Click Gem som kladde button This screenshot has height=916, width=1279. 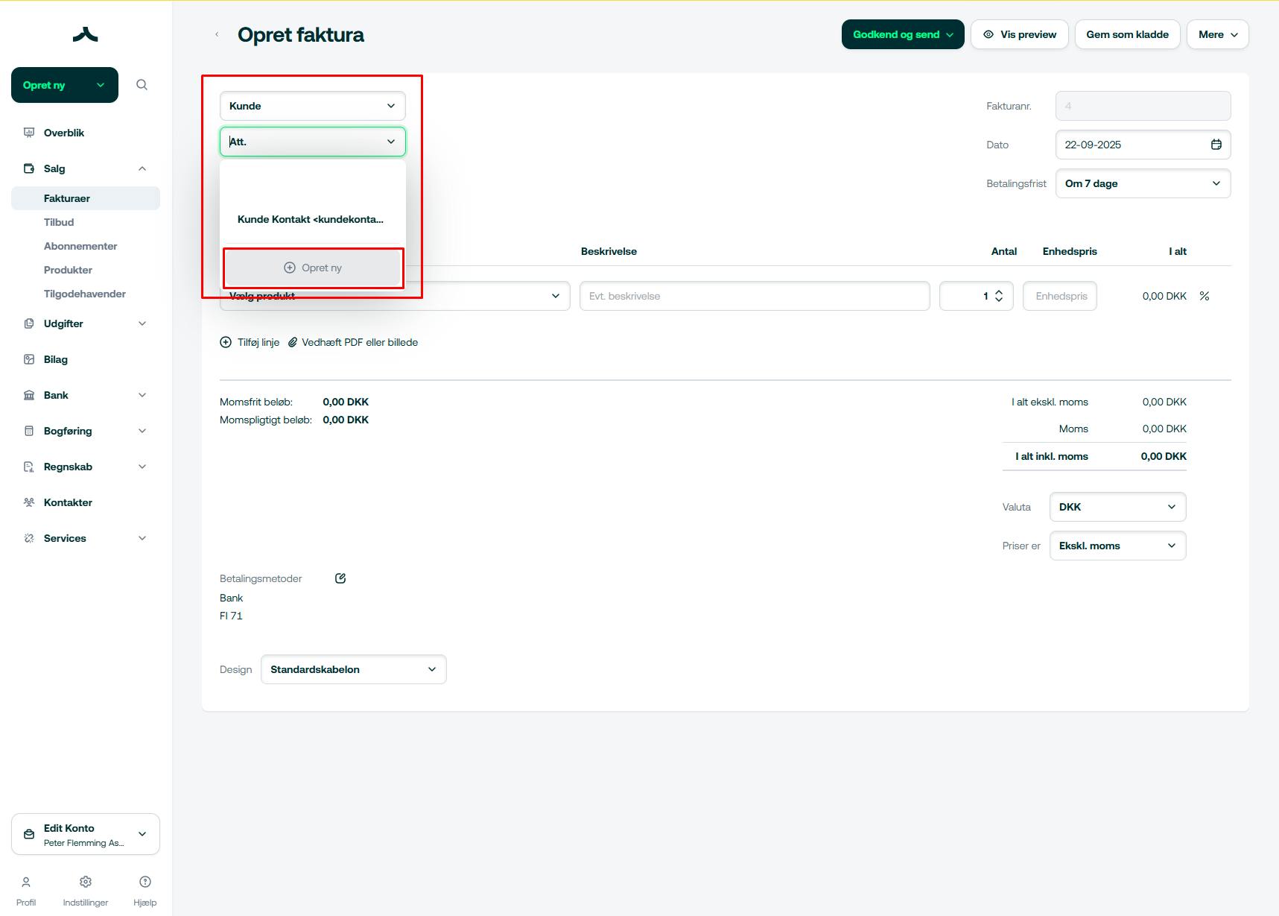[1127, 34]
